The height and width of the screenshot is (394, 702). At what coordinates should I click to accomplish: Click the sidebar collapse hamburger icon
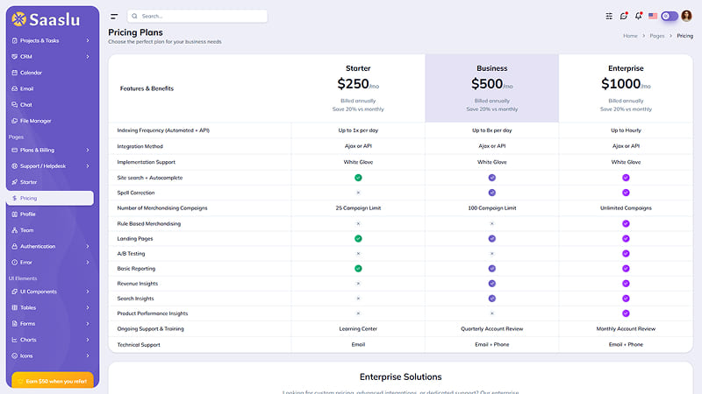114,17
